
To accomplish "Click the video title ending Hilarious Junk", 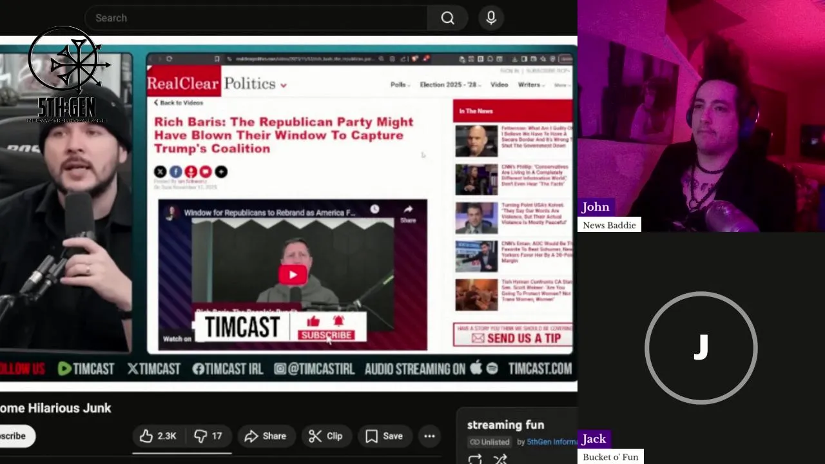I will (x=55, y=408).
